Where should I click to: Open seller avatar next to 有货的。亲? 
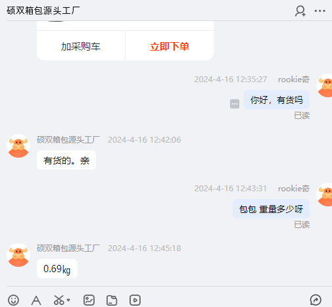18,146
